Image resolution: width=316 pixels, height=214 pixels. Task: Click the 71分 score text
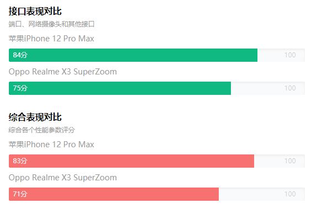tap(20, 194)
